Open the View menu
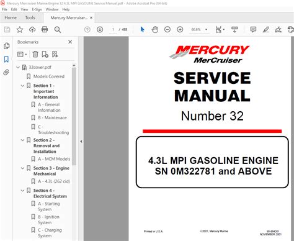This screenshot has width=294, height=241. click(24, 9)
